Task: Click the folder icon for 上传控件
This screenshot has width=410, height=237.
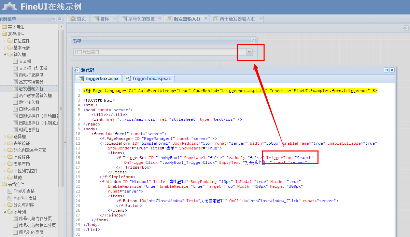Action: [10, 157]
